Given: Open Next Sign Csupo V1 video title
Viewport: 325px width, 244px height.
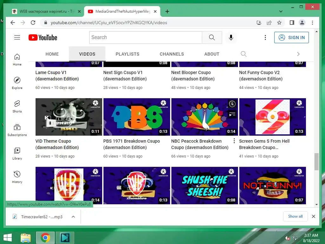Looking at the screenshot, I should (125, 76).
